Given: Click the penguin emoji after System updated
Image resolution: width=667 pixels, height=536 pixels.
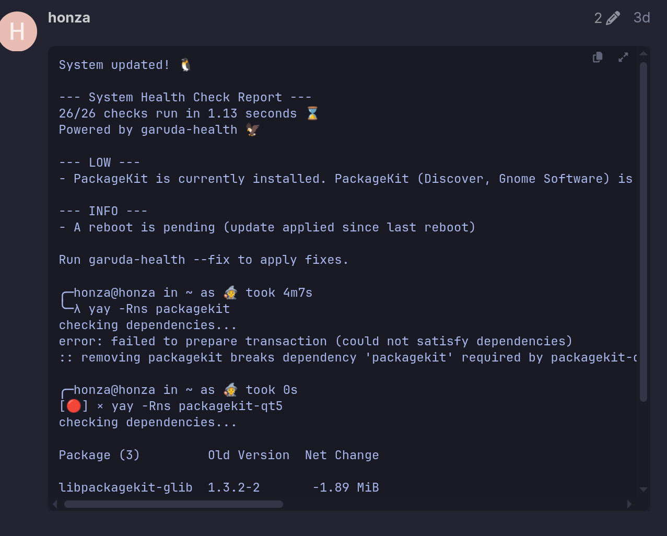Looking at the screenshot, I should click(x=185, y=65).
